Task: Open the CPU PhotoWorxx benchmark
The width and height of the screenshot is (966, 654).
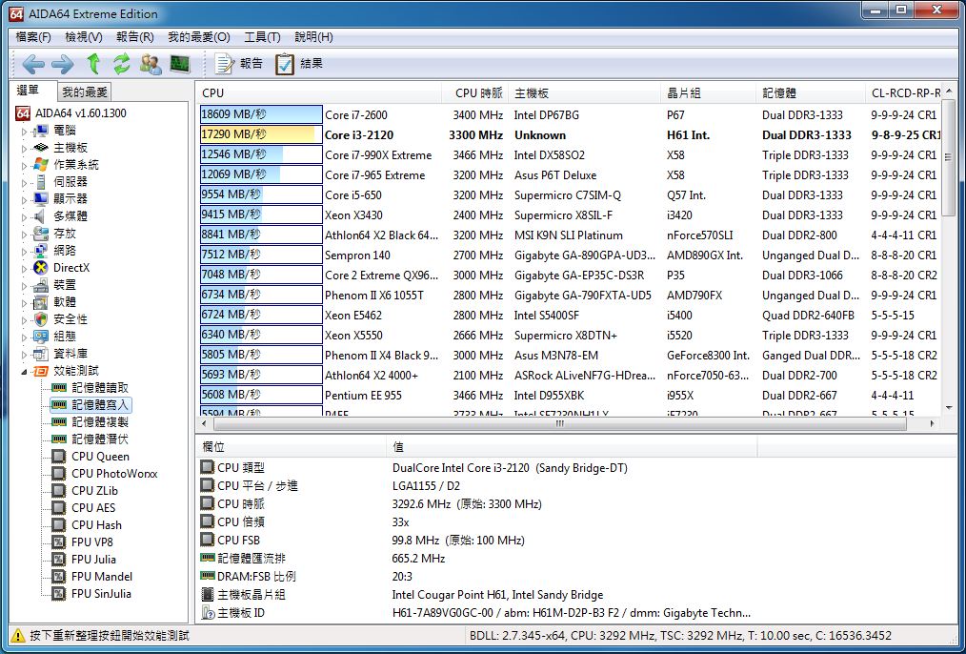Action: pyautogui.click(x=105, y=474)
